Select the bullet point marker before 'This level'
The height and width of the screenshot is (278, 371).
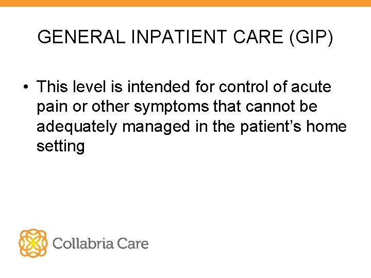pos(26,87)
